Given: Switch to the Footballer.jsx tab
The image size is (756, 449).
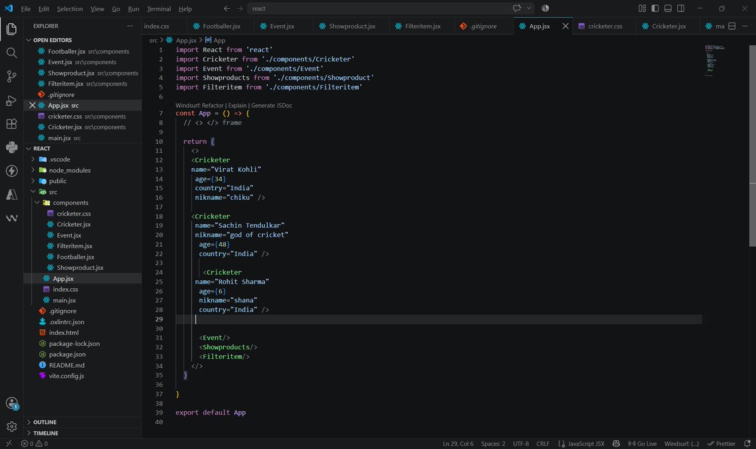Looking at the screenshot, I should coord(221,26).
